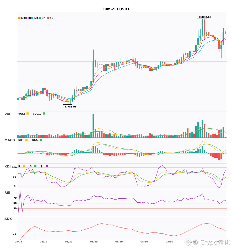Image resolution: width=232 pixels, height=249 pixels.
Task: Click the H:888.65 high price label
Action: coord(205,17)
